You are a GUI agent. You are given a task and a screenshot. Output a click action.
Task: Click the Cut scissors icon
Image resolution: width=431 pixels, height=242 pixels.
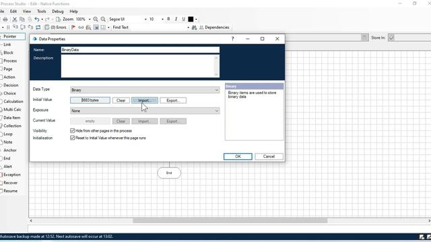(15, 19)
